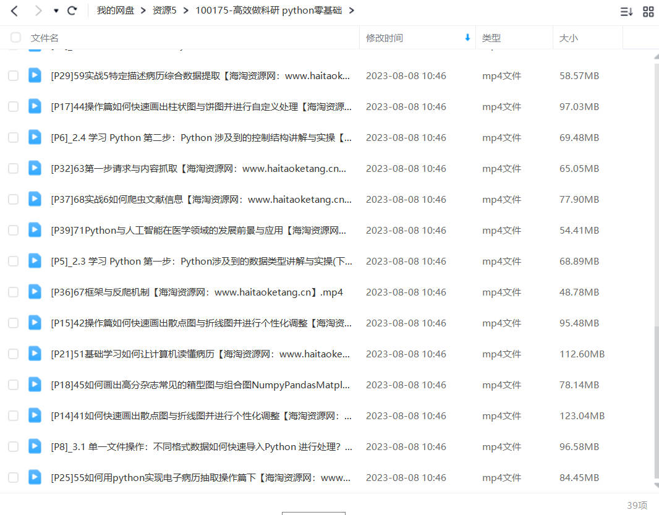Click video icon of [P21]51基础学习 file
The image size is (659, 515).
(35, 353)
